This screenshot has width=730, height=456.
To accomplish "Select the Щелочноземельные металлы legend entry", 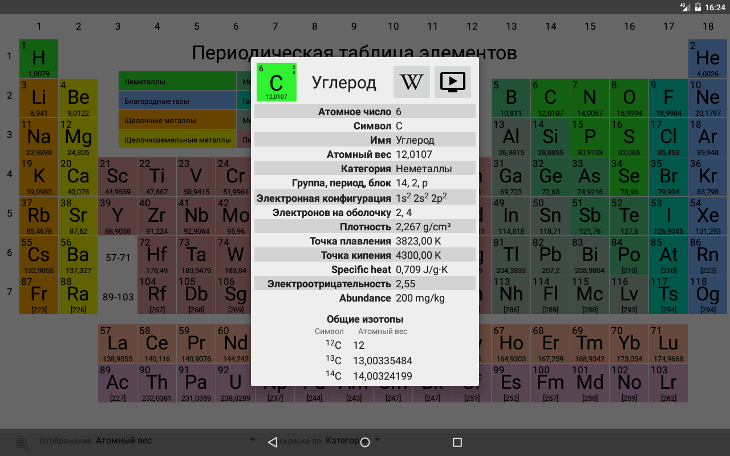I will tap(177, 140).
